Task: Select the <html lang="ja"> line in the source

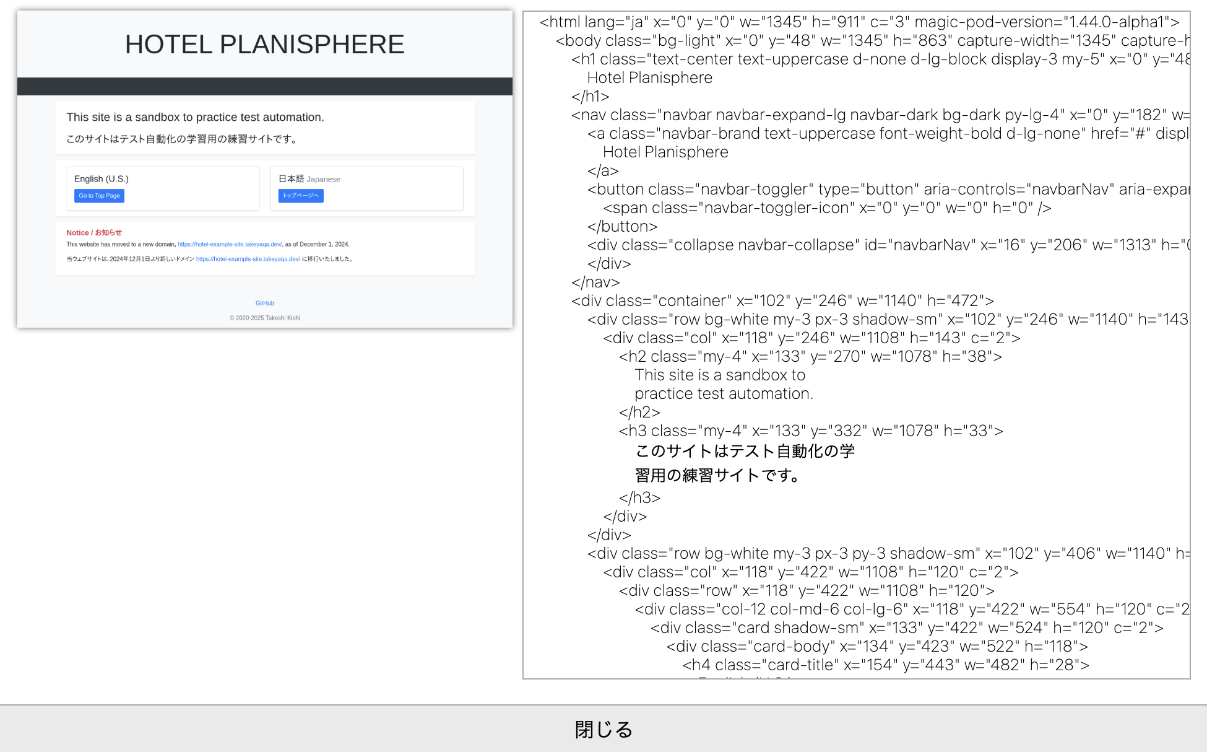Action: (x=859, y=22)
